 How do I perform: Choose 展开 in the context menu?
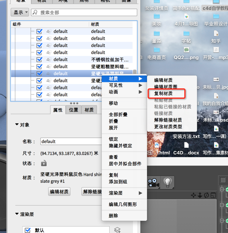click(113, 128)
